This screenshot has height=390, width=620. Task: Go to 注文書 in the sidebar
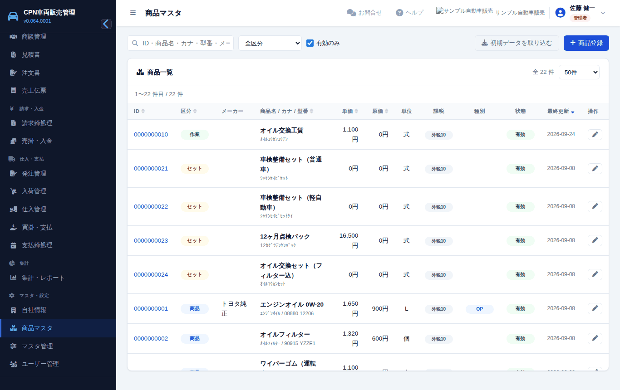(x=58, y=73)
